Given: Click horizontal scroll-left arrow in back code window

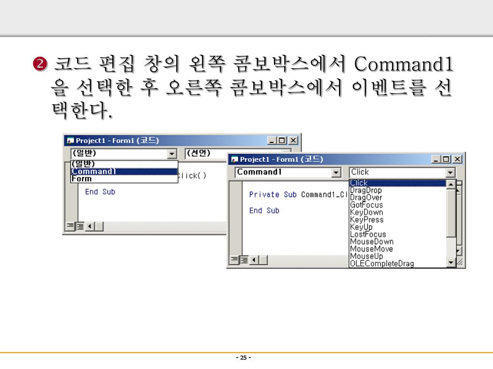Looking at the screenshot, I should (90, 226).
